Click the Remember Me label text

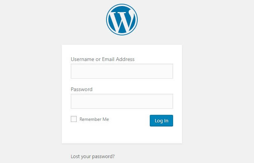tap(94, 119)
